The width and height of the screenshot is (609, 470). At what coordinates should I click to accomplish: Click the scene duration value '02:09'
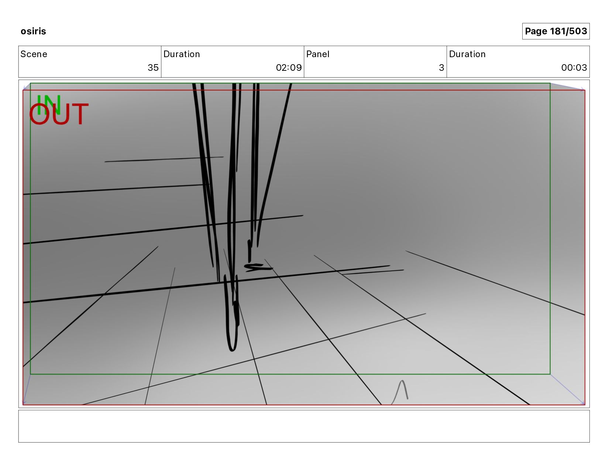[289, 67]
